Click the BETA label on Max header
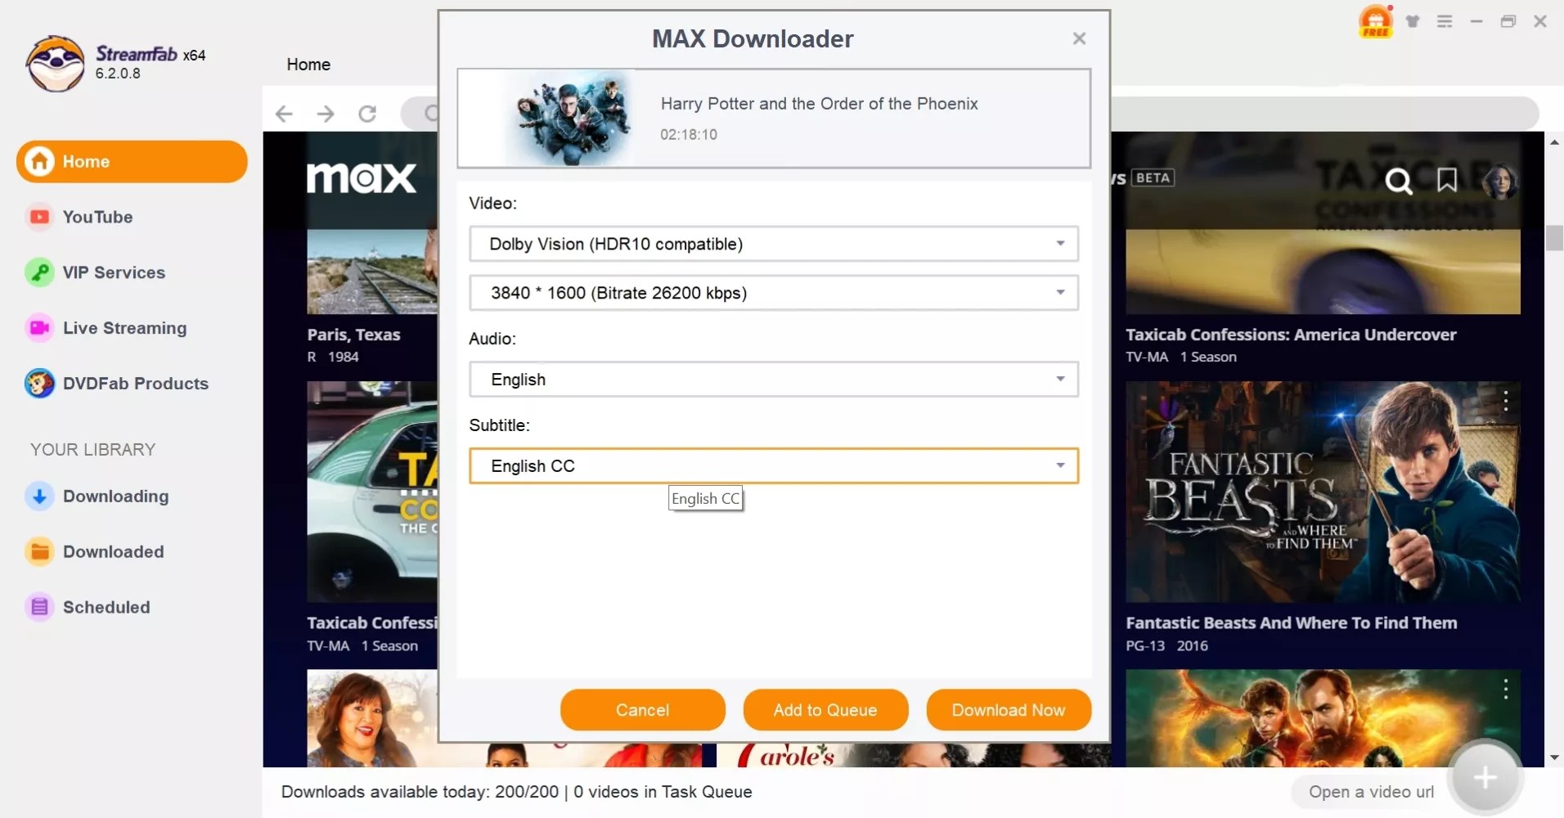Viewport: 1564px width, 818px height. (x=1153, y=178)
